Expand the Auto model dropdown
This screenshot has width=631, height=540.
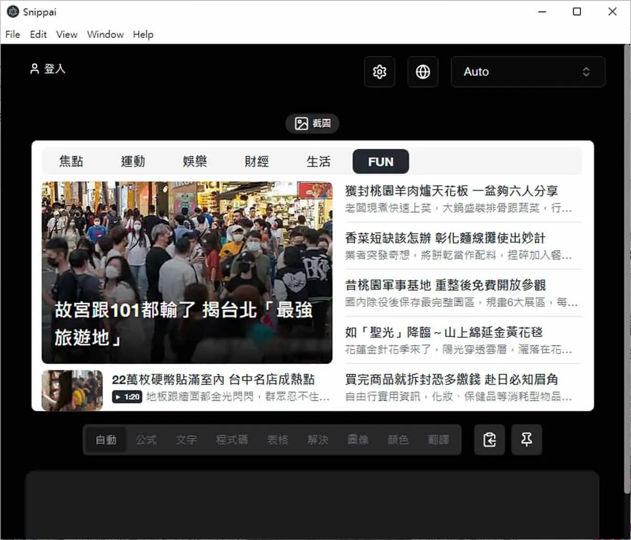[x=528, y=72]
